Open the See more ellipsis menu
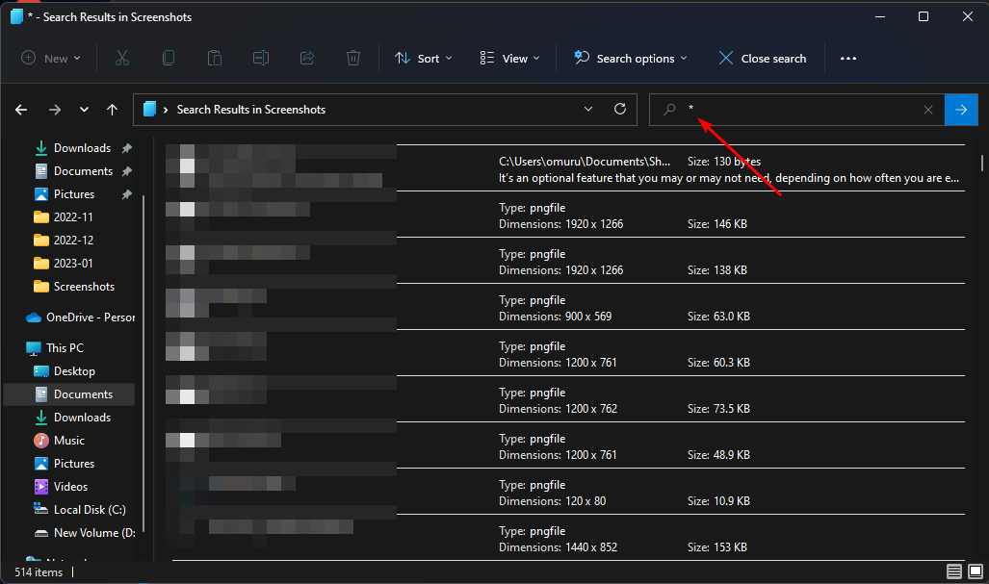989x584 pixels. (x=847, y=59)
